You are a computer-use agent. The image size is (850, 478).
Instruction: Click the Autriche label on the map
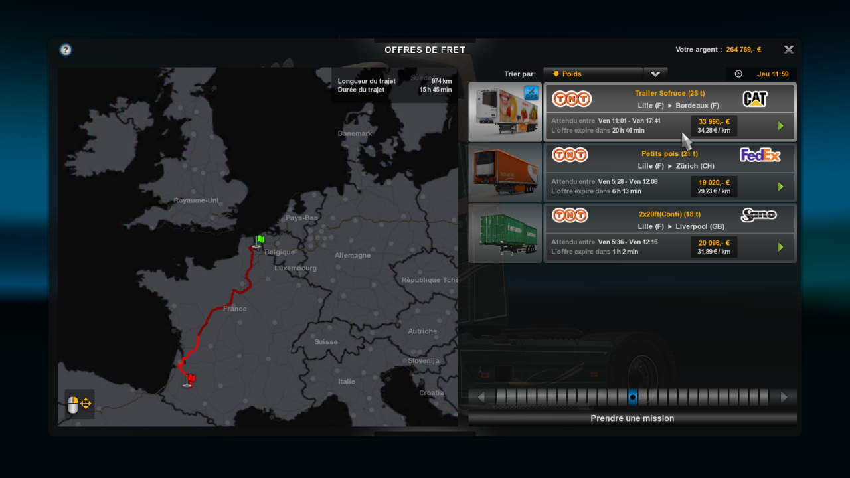click(x=422, y=331)
